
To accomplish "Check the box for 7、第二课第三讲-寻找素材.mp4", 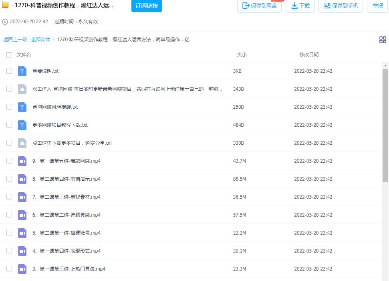I will 9,197.
